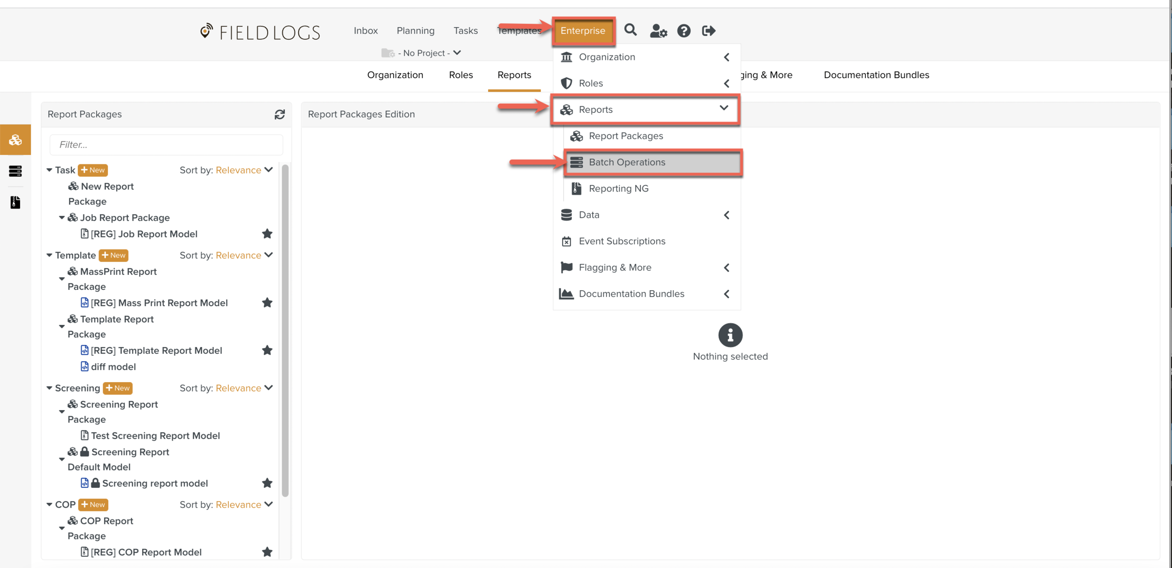Open the Enterprise menu
This screenshot has width=1172, height=568.
click(583, 31)
